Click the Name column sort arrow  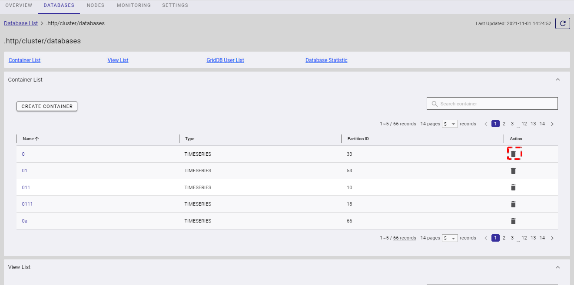coord(37,139)
